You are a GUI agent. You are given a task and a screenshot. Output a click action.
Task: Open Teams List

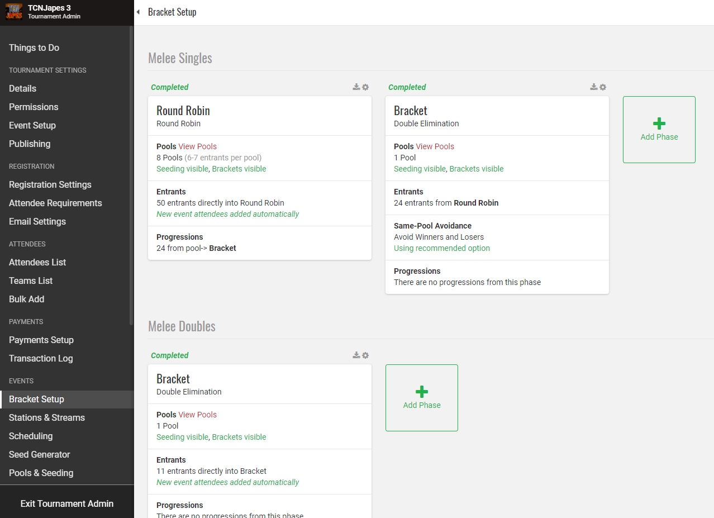pos(31,281)
